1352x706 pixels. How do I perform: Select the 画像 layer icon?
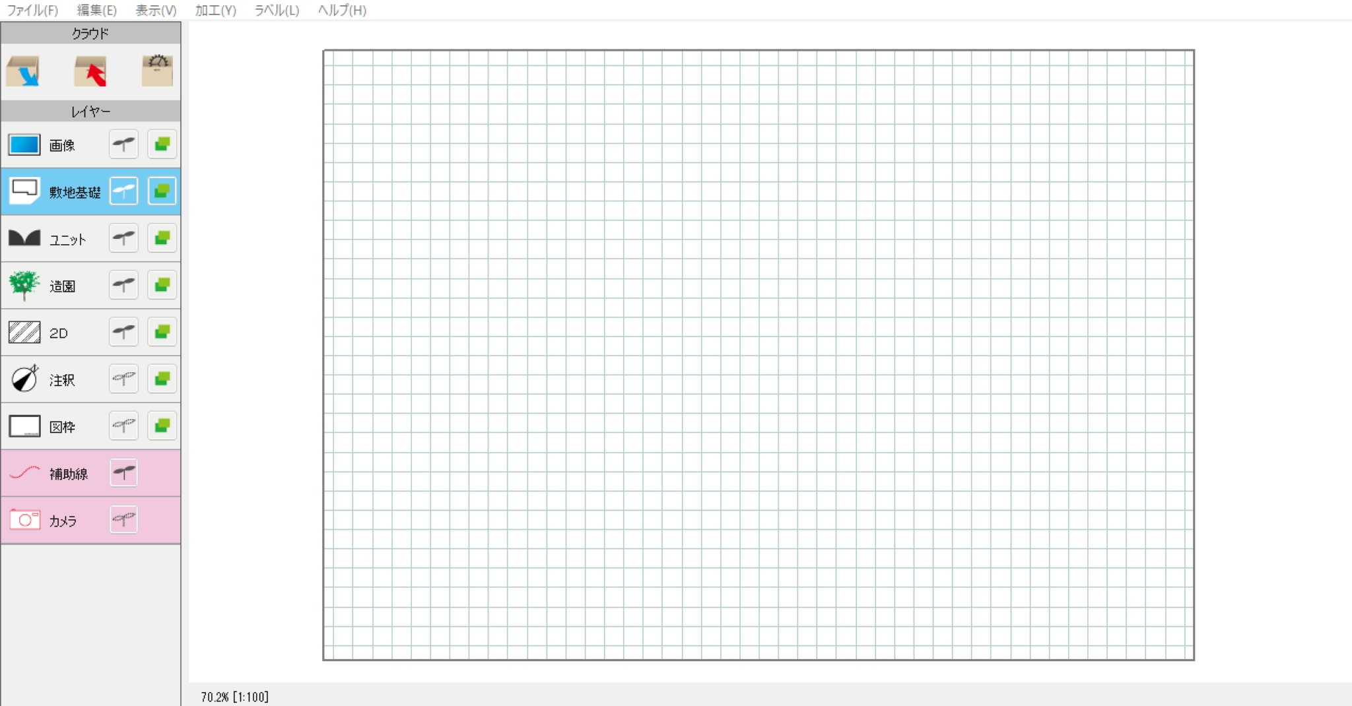(24, 144)
